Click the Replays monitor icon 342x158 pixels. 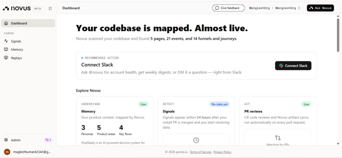point(6,58)
